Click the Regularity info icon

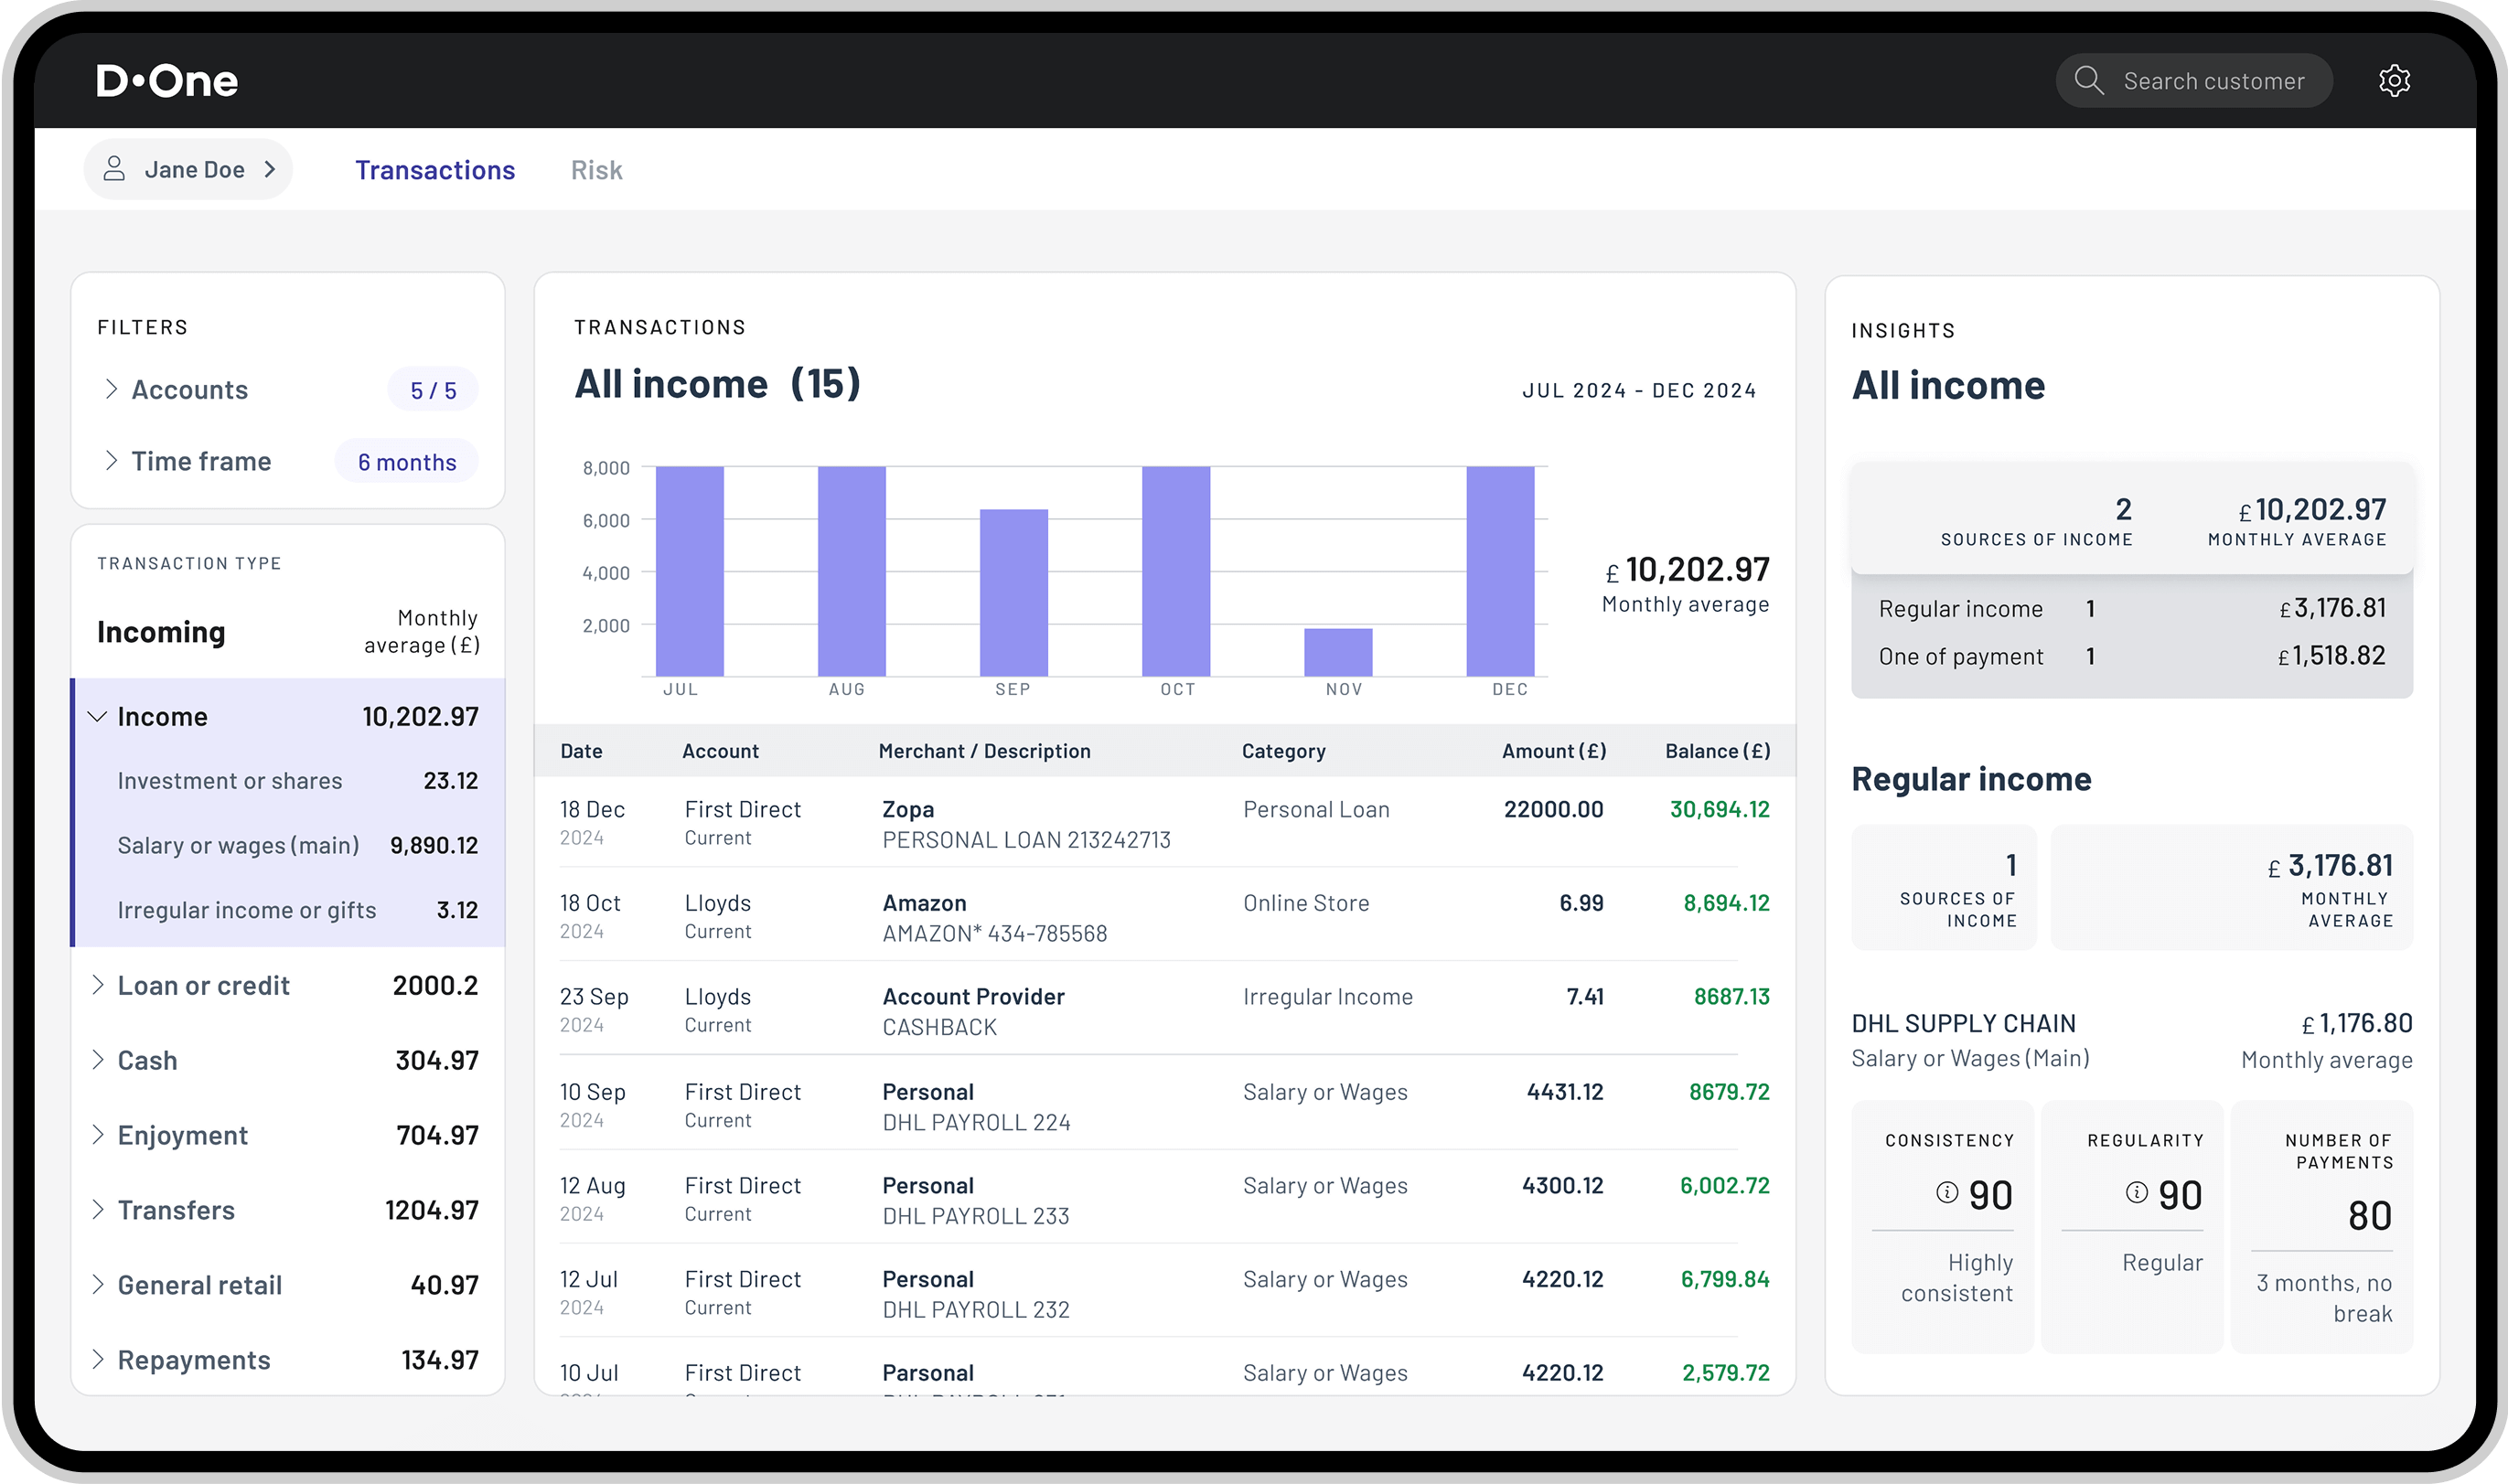pyautogui.click(x=2136, y=1192)
